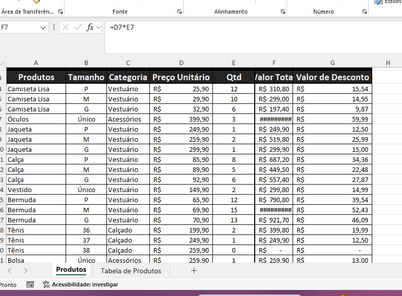Click the Tamanho header cell
This screenshot has width=402, height=296.
coord(86,77)
